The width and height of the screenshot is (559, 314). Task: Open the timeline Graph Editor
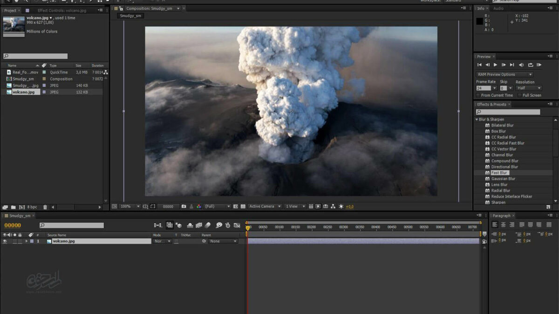(x=237, y=225)
